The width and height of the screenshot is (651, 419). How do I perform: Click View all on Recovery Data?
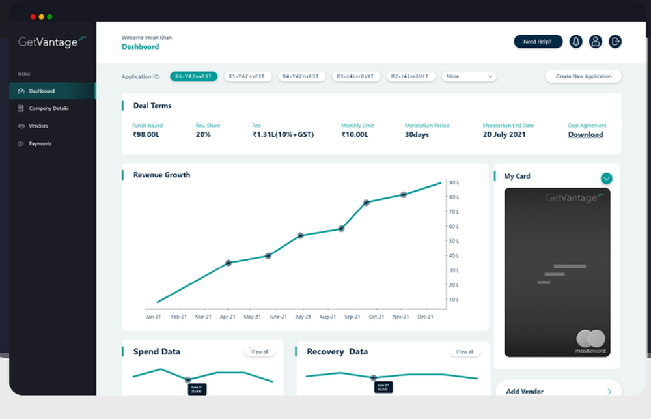pos(464,351)
